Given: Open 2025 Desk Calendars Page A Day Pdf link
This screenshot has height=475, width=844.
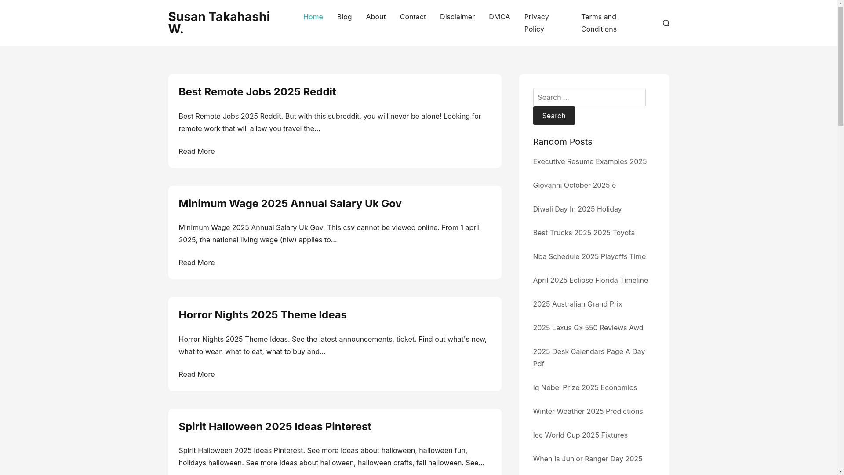Looking at the screenshot, I should [x=589, y=358].
